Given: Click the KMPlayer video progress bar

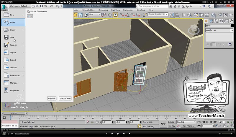Looking at the screenshot, I should coord(118,130).
